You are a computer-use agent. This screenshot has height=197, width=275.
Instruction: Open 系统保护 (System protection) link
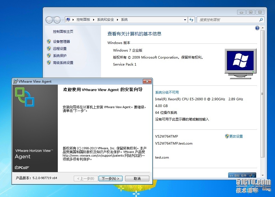point(60,56)
